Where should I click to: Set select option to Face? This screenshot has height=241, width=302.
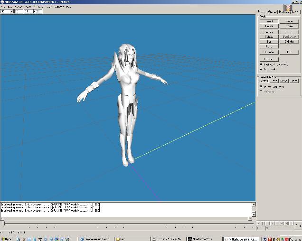pyautogui.click(x=275, y=81)
